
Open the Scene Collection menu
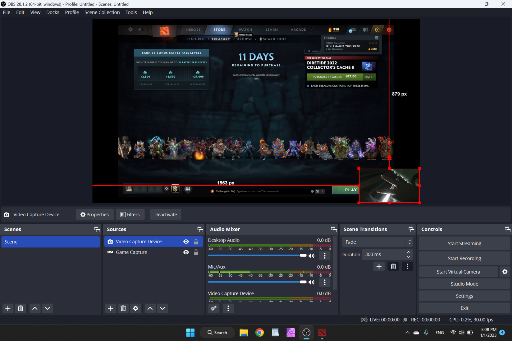102,12
